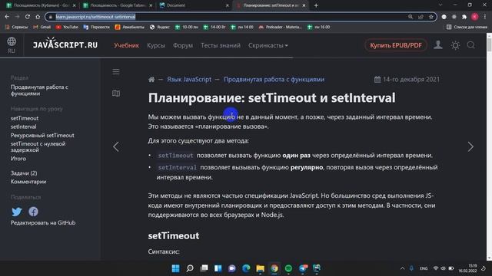The image size is (492, 276).
Task: Open Комментарии link in sidebar
Action: click(28, 182)
